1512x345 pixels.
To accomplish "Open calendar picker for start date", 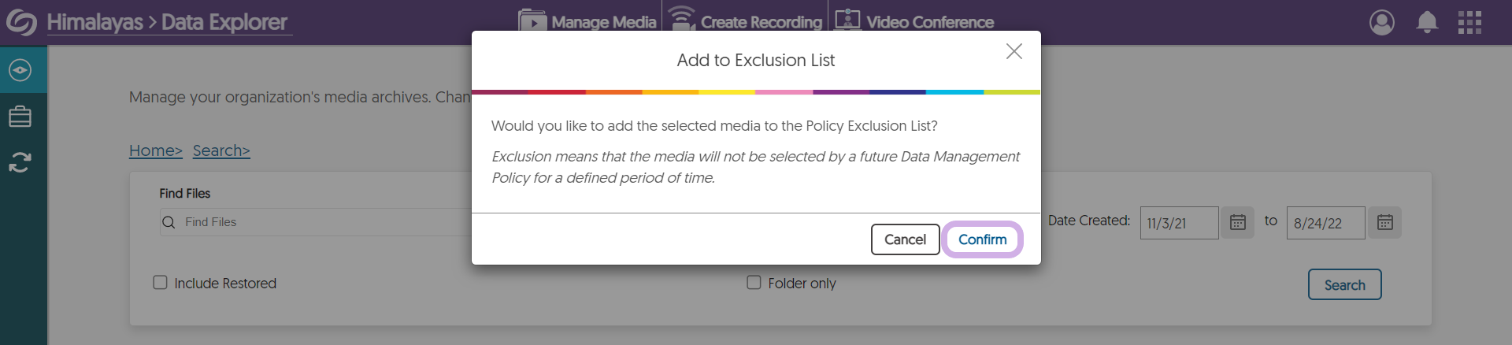I will tap(1238, 223).
